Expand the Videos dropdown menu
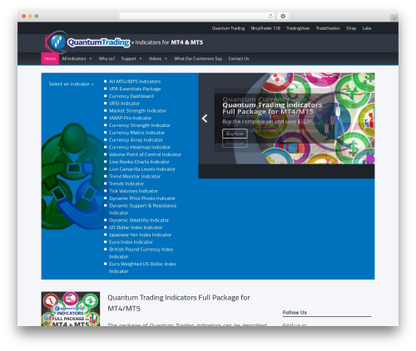This screenshot has height=351, width=416. coord(158,59)
